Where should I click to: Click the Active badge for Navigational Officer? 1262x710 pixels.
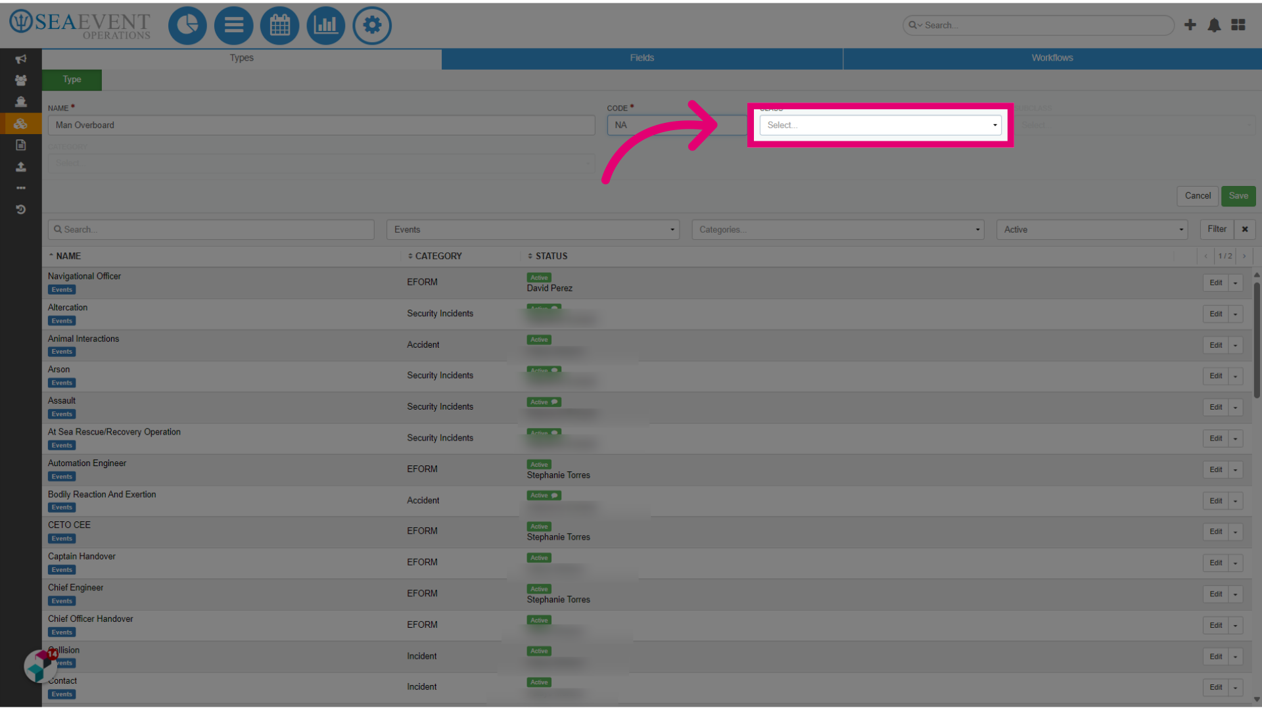click(x=539, y=277)
